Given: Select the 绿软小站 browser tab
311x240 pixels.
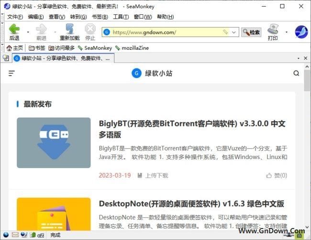Looking at the screenshot, I should (x=63, y=58).
